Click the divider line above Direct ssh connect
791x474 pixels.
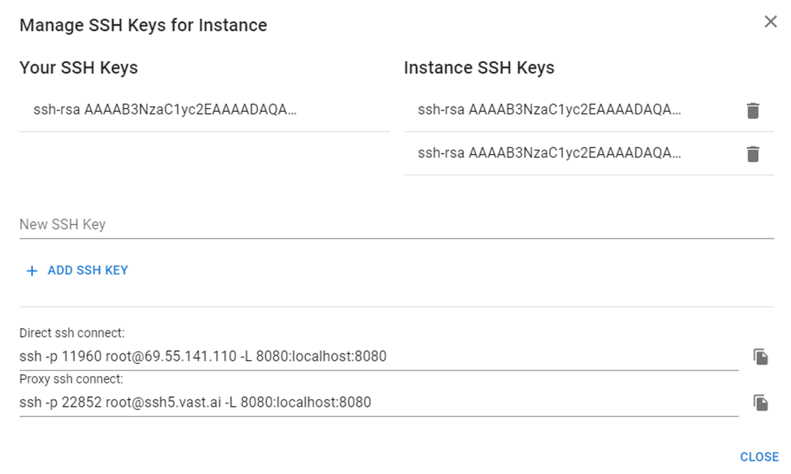(397, 307)
